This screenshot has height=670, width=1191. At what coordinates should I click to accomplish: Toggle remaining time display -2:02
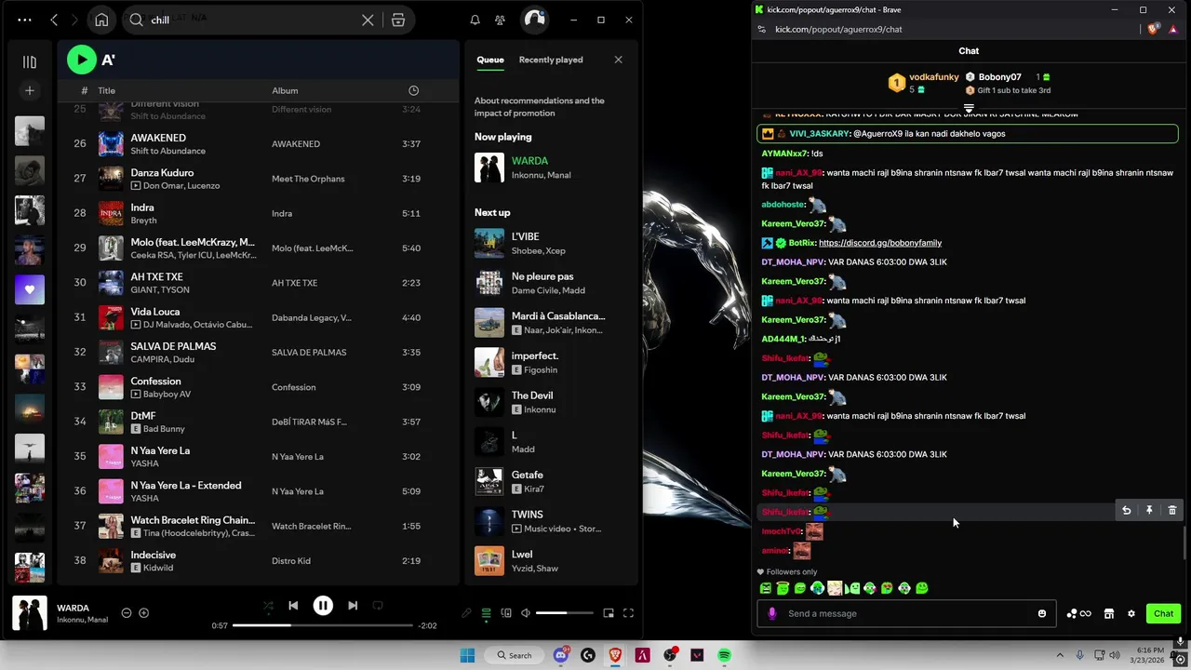[428, 625]
